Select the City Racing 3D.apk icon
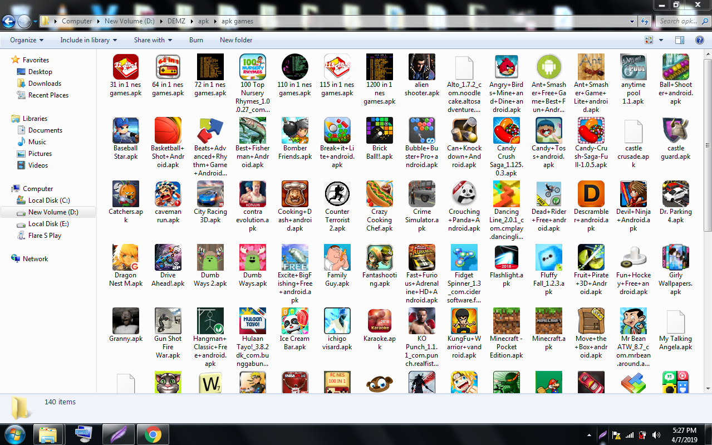This screenshot has height=445, width=712. [x=210, y=194]
